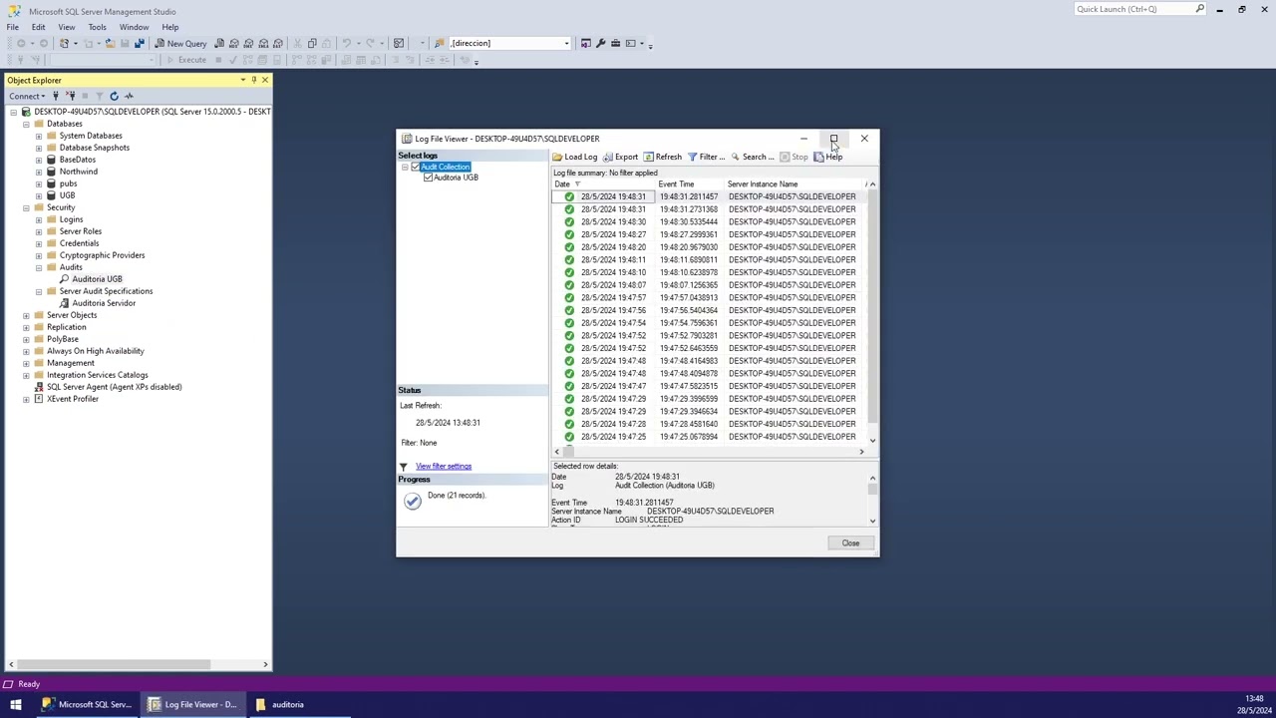1276x718 pixels.
Task: Open the View filter settings link
Action: [x=444, y=467]
